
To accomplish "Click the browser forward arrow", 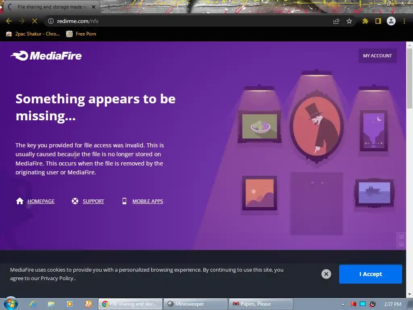I will [22, 21].
